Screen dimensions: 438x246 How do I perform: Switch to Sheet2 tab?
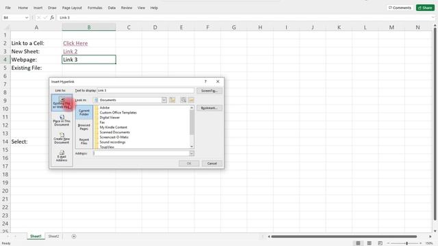tap(53, 236)
